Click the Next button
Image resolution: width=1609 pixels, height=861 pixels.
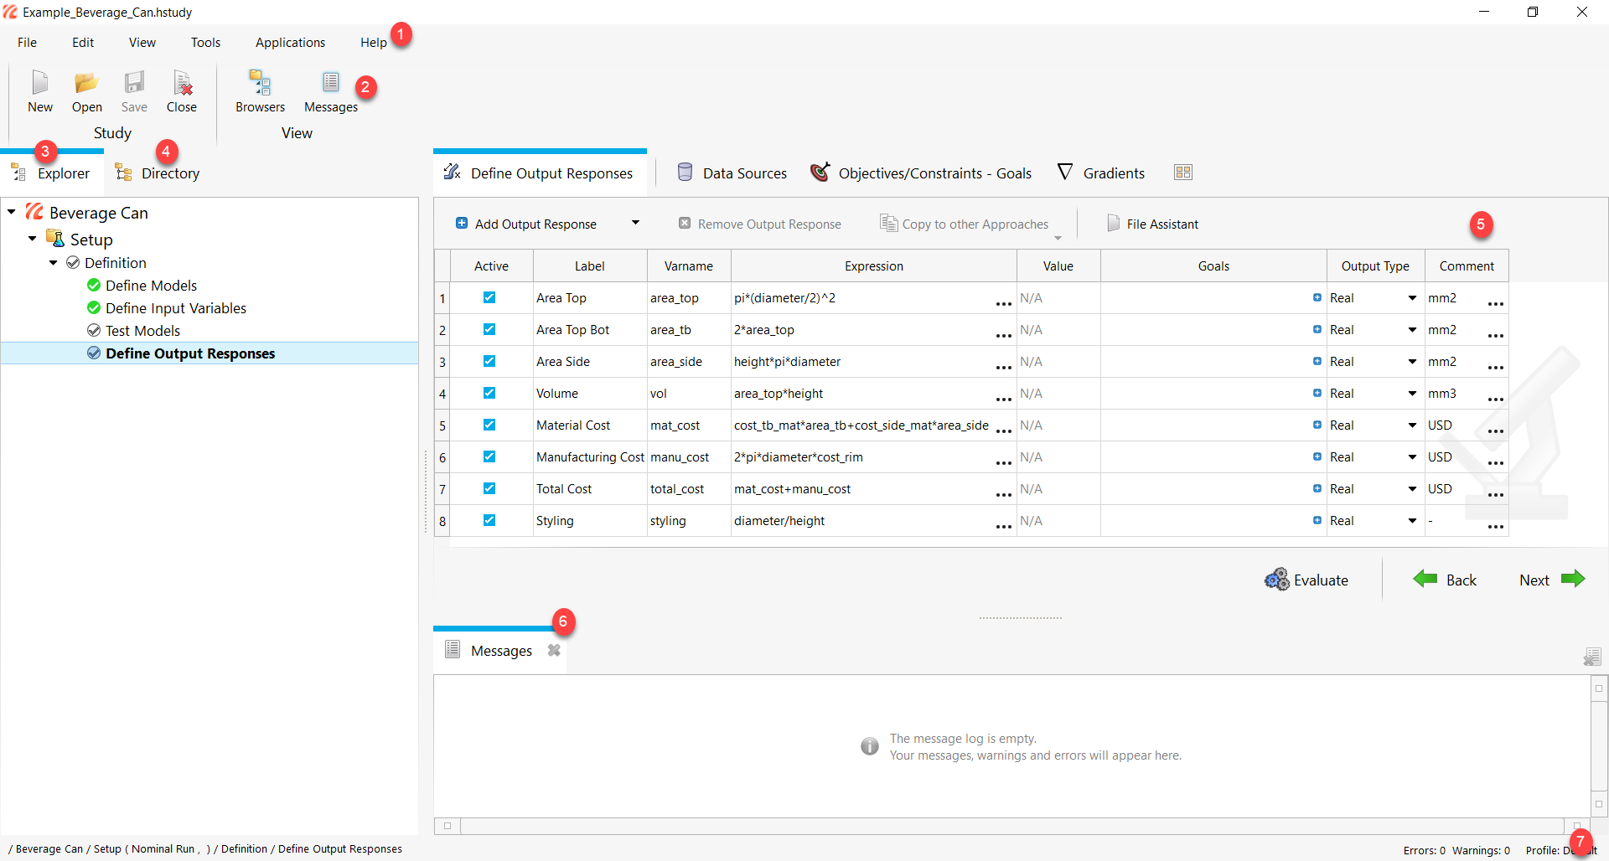click(x=1550, y=580)
